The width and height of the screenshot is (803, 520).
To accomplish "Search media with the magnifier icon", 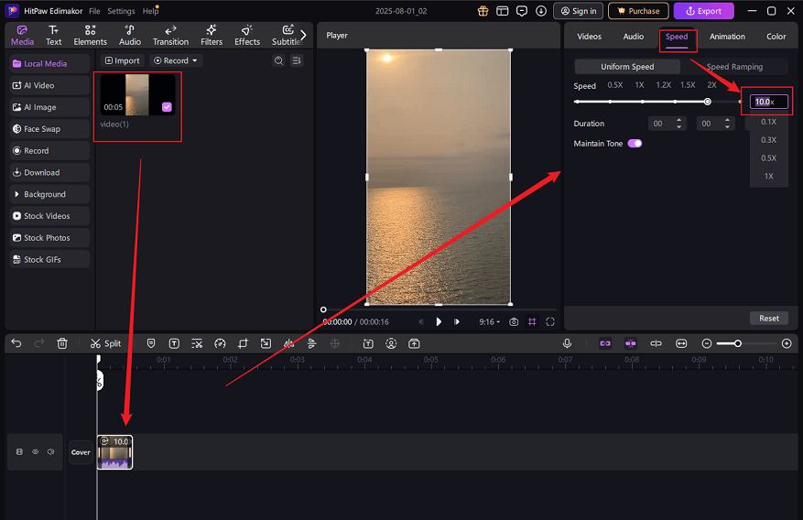I will tap(278, 60).
